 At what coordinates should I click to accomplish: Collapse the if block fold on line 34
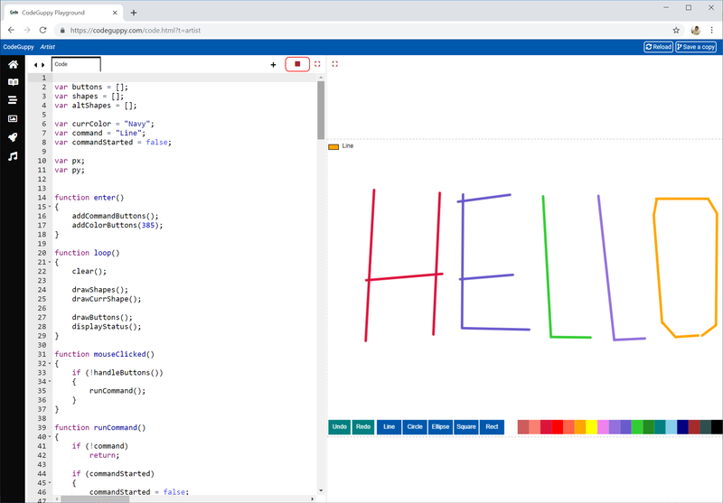point(50,381)
